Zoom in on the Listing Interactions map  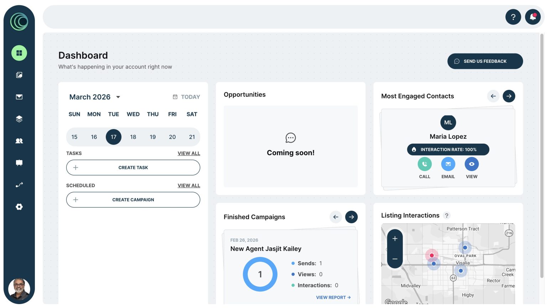395,238
